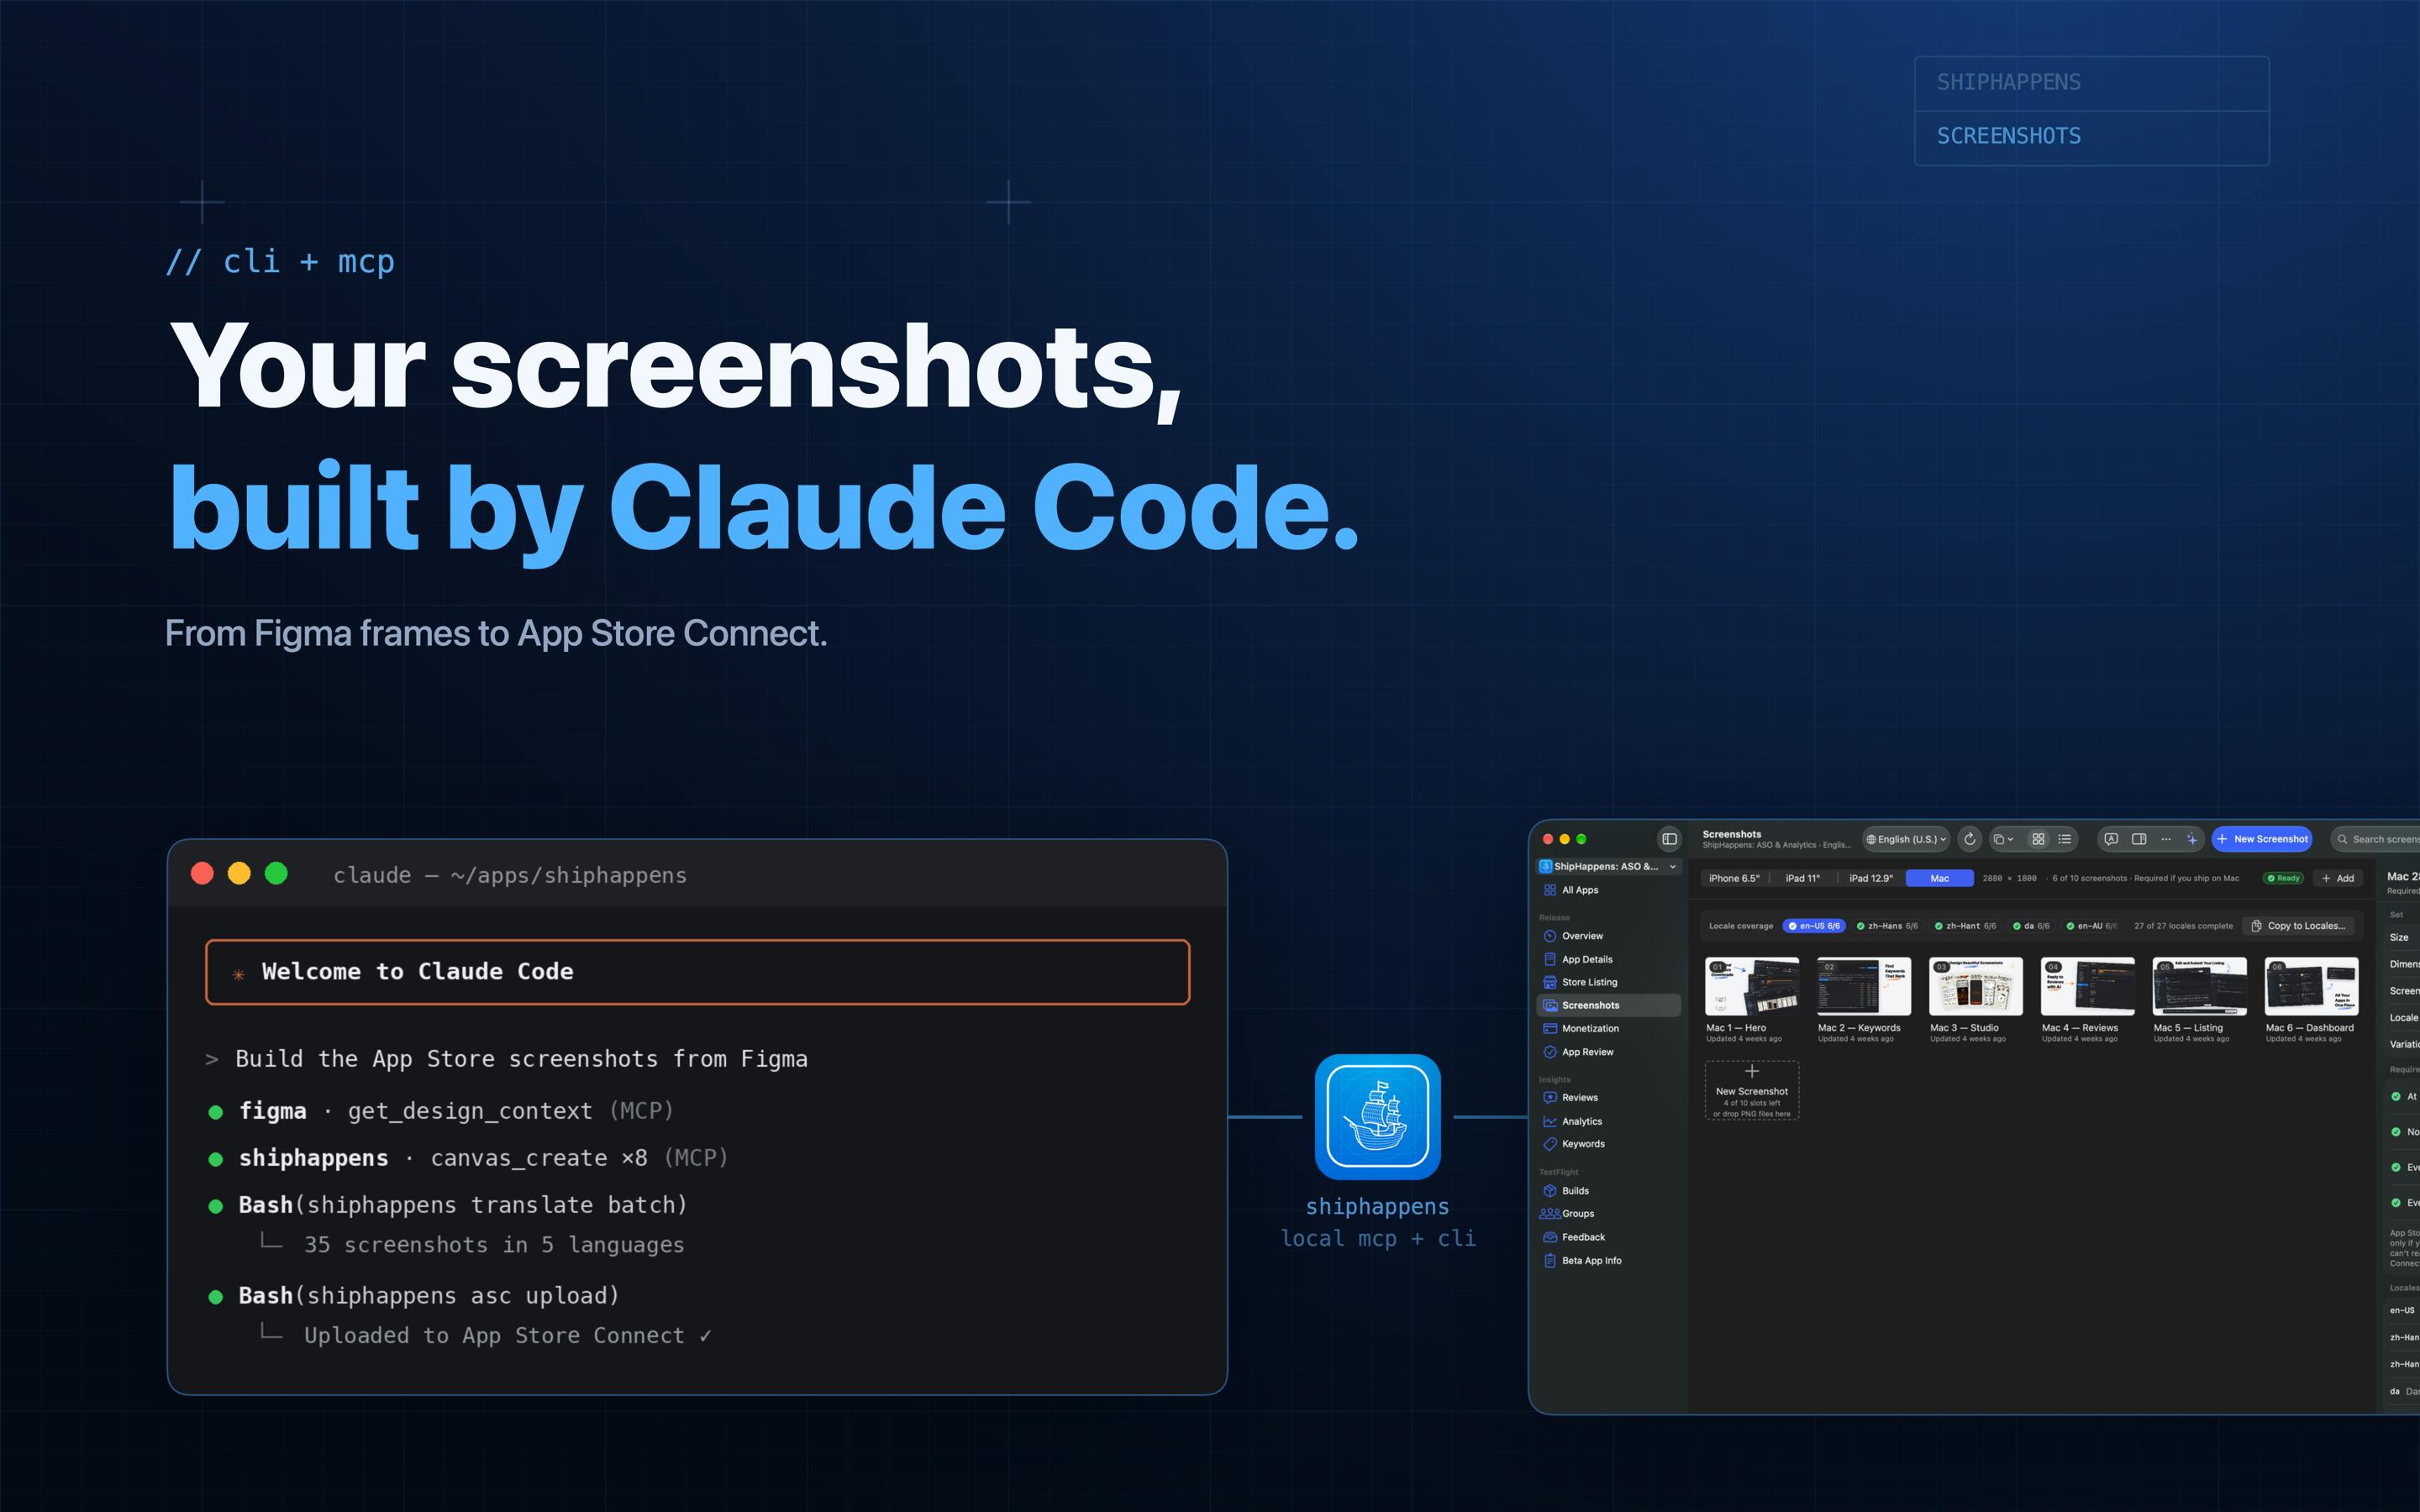Click "27 of 27 locales complete" text
This screenshot has height=1512, width=2420.
pos(2183,926)
